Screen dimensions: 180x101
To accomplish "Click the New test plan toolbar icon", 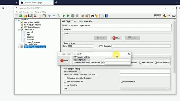I will (x=16, y=16).
